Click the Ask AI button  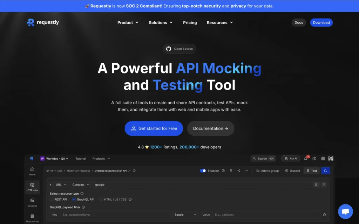tap(291, 159)
